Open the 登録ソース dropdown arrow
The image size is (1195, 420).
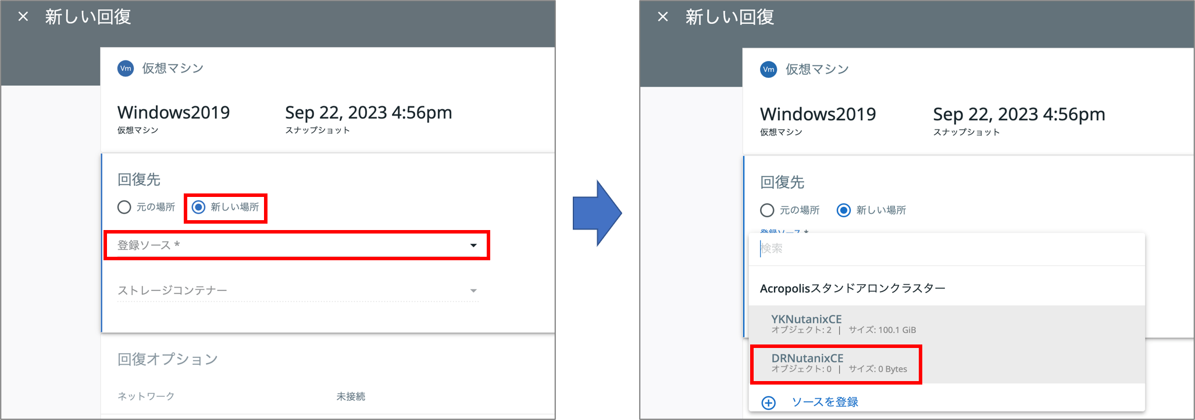coord(473,245)
